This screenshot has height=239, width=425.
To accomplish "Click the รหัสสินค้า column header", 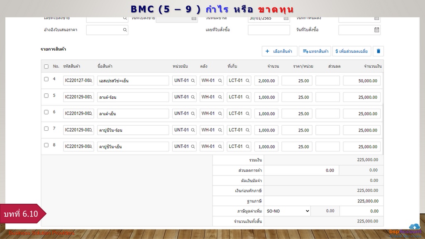I will pos(71,66).
